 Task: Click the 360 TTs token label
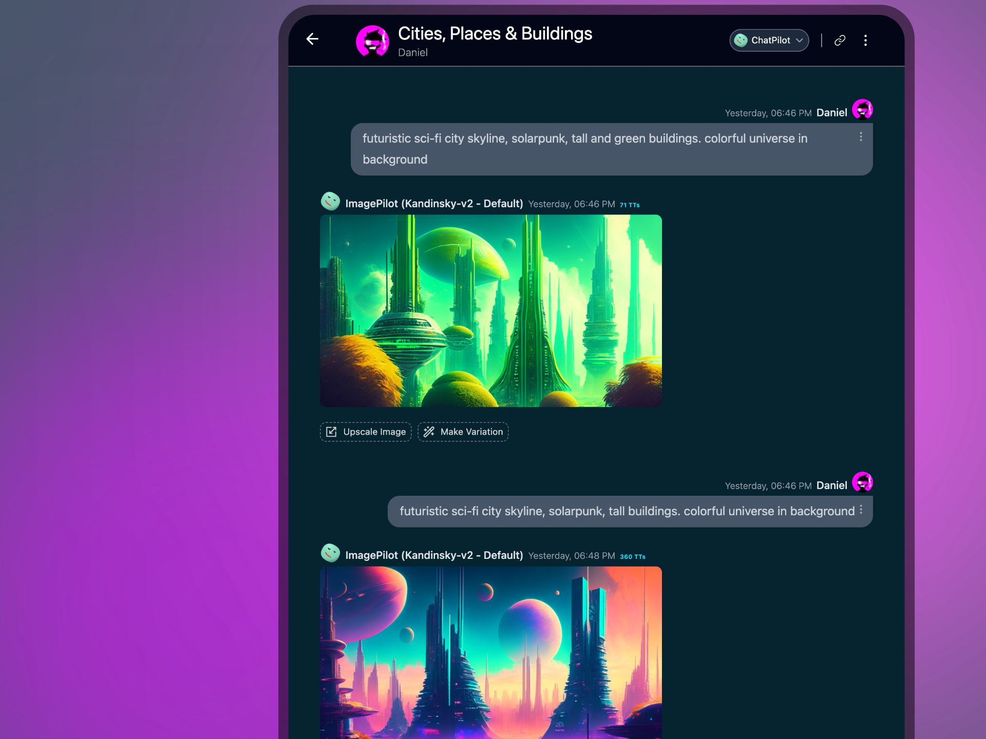point(632,556)
